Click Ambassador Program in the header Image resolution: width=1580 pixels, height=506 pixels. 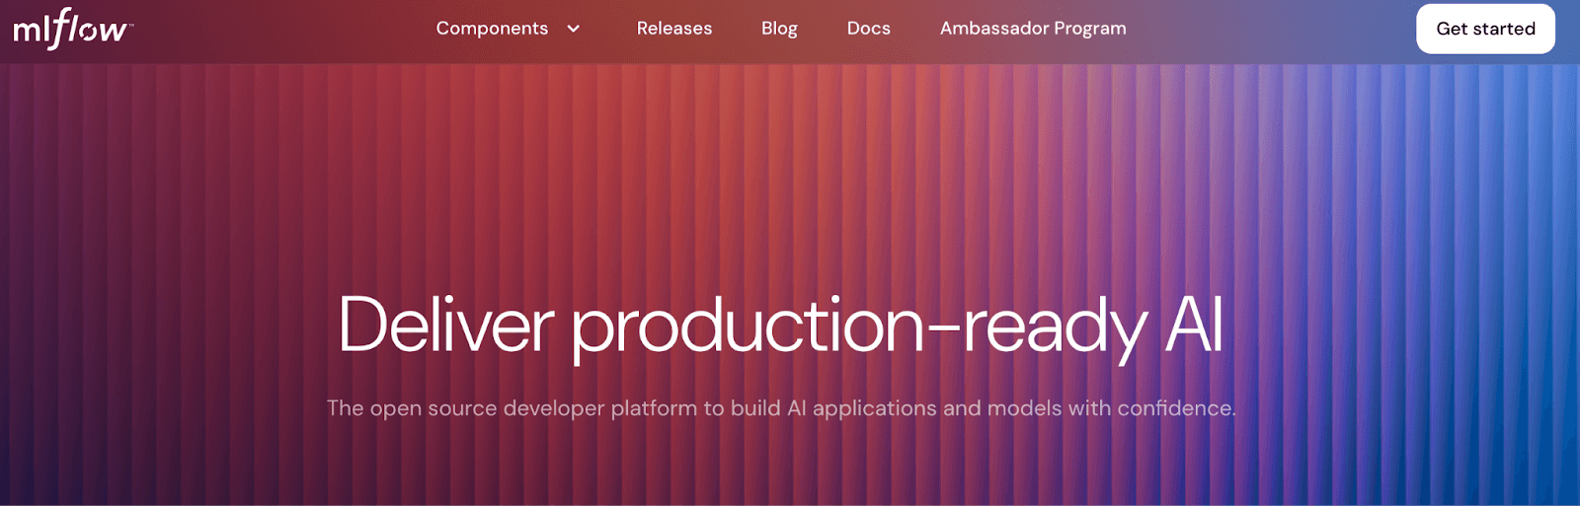pyautogui.click(x=1032, y=29)
